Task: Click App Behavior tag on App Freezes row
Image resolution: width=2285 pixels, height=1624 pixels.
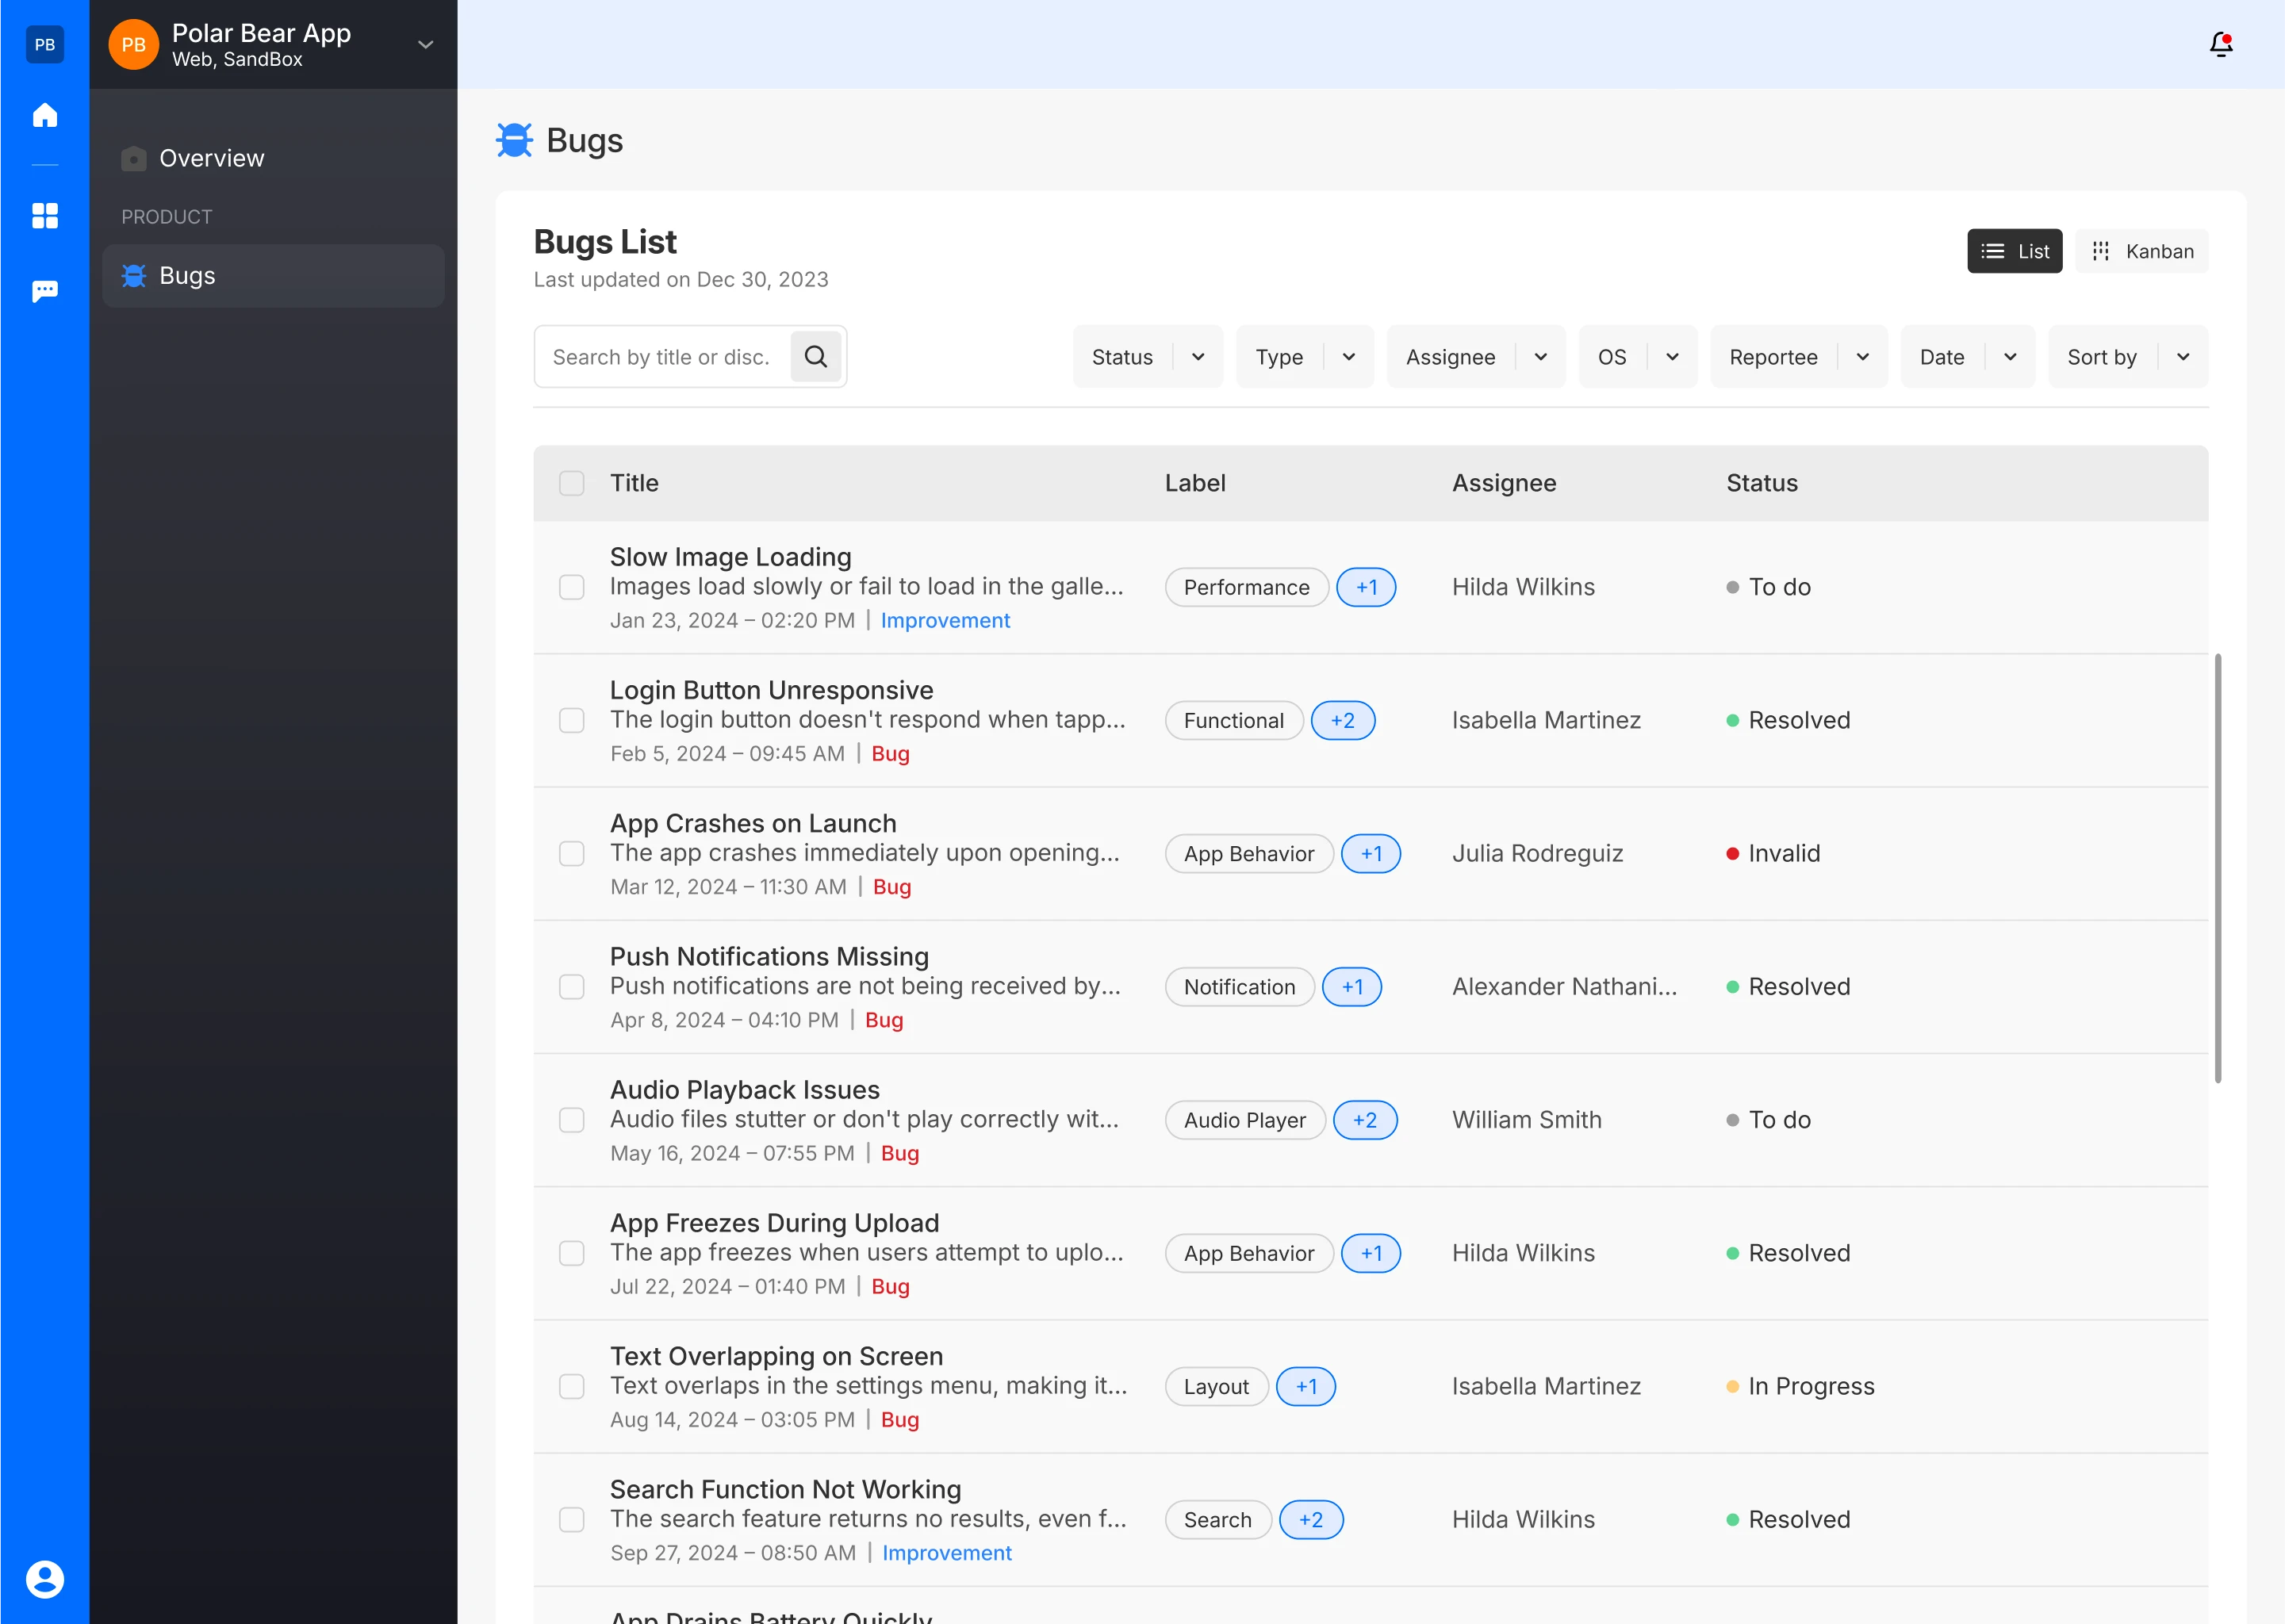Action: coord(1248,1253)
